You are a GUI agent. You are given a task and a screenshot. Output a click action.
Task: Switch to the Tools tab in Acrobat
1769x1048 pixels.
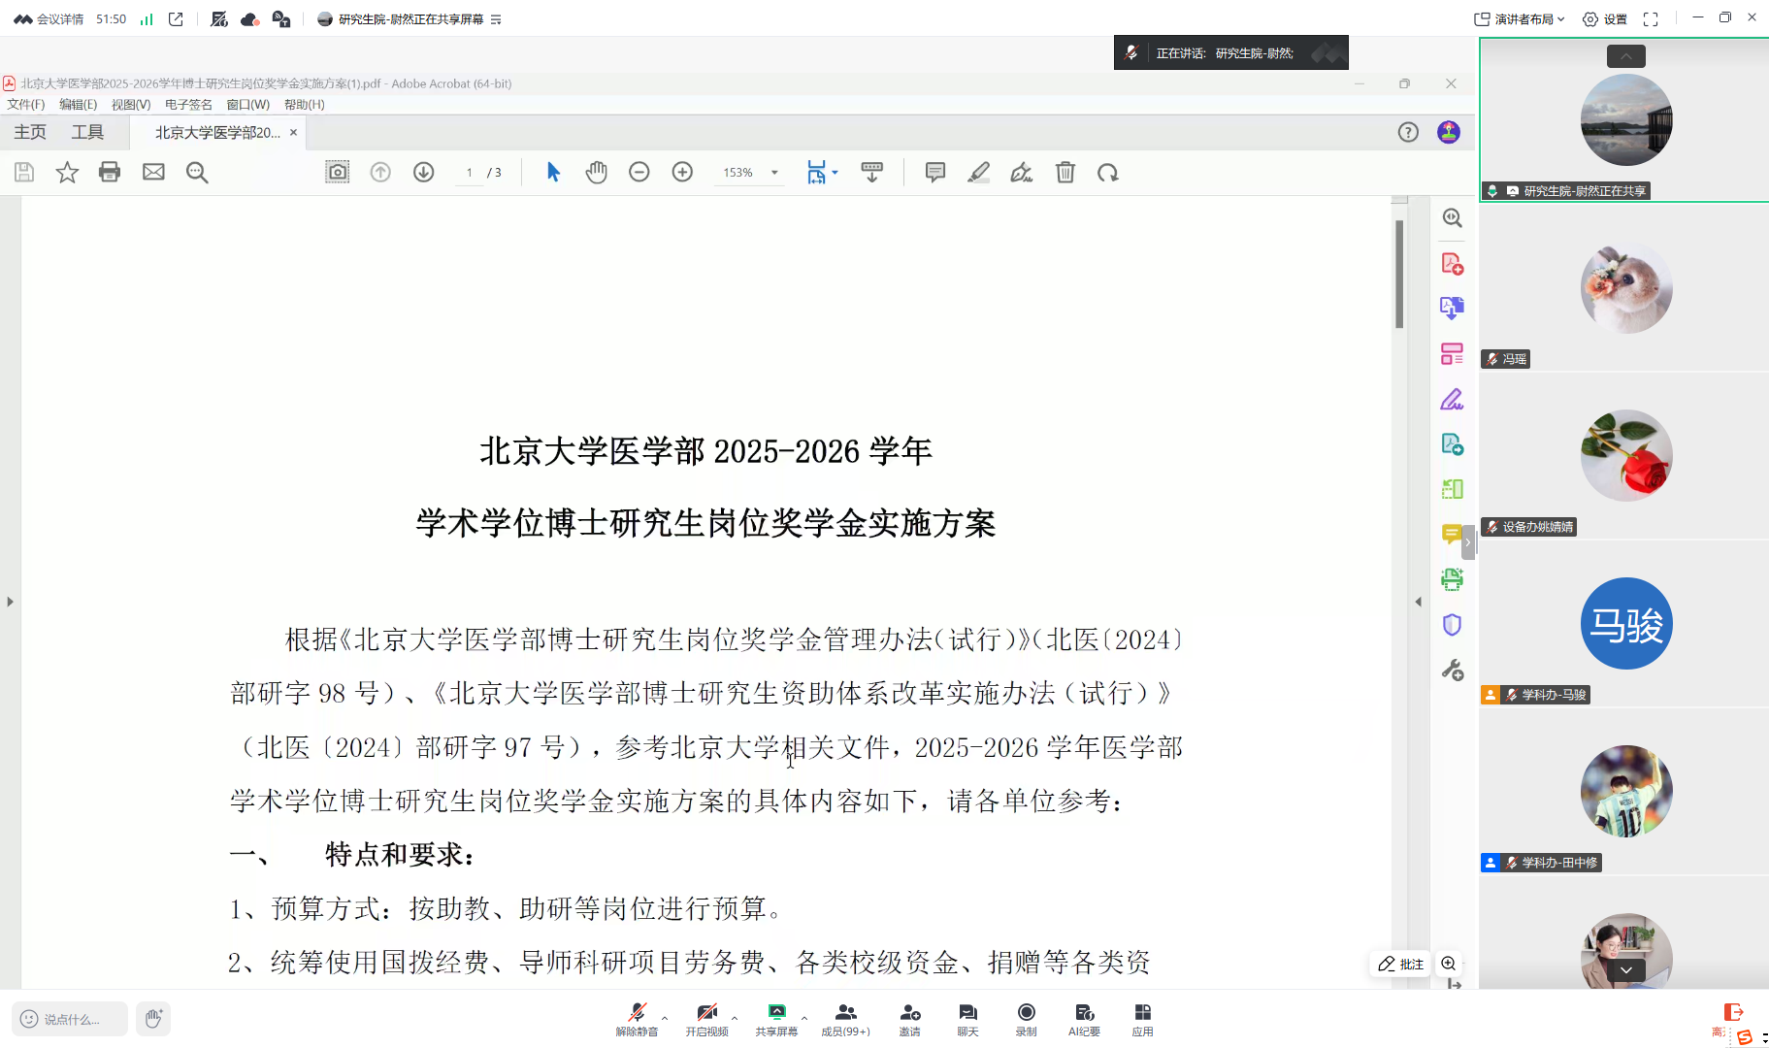click(87, 133)
